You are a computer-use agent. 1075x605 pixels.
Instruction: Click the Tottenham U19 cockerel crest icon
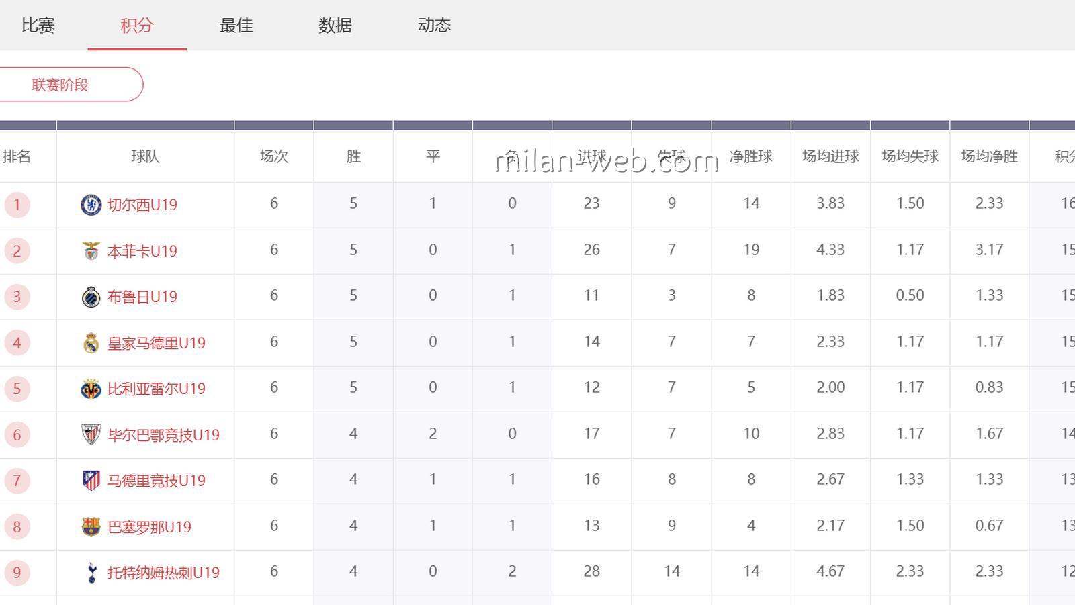coord(91,573)
